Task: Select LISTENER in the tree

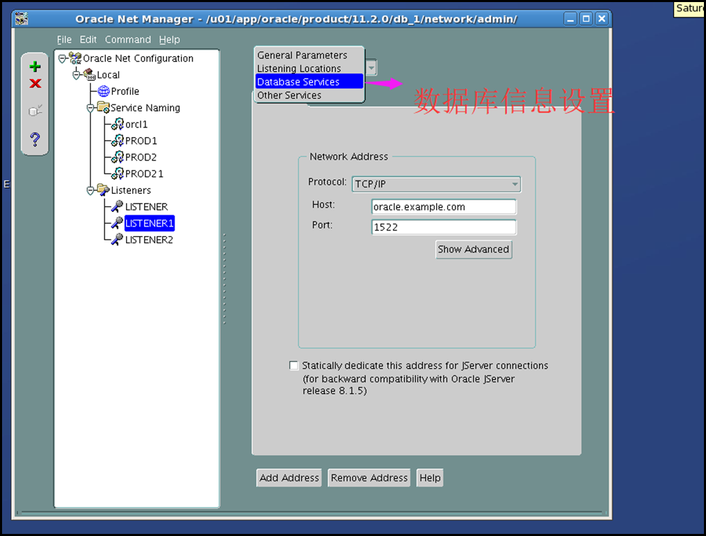Action: point(146,207)
